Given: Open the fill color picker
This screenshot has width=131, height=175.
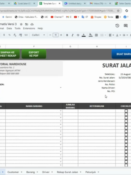Looking at the screenshot, I should click(90, 35).
